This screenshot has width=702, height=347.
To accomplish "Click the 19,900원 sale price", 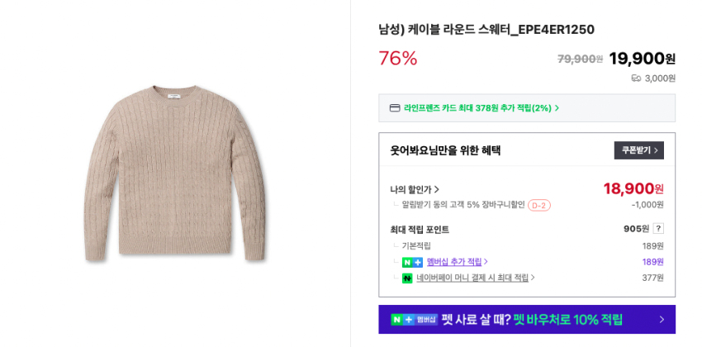I will [642, 59].
